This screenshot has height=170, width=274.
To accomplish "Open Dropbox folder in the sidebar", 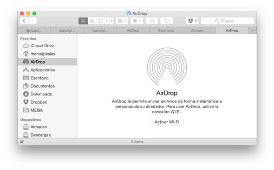I will click(47, 102).
